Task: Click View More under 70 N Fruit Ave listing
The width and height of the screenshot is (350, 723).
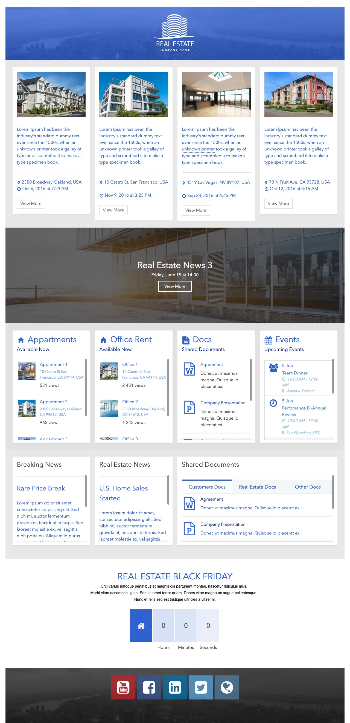Action: click(x=278, y=204)
